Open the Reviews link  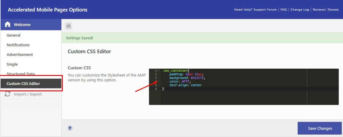(x=319, y=10)
